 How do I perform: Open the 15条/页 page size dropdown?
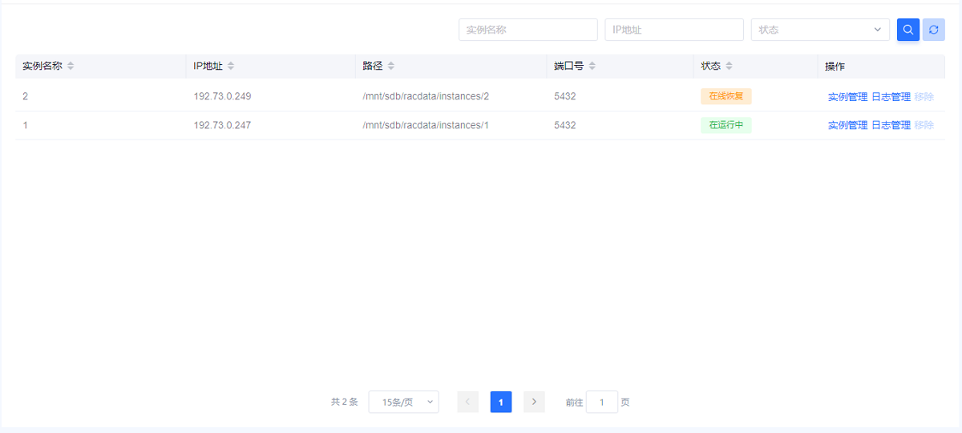click(403, 402)
